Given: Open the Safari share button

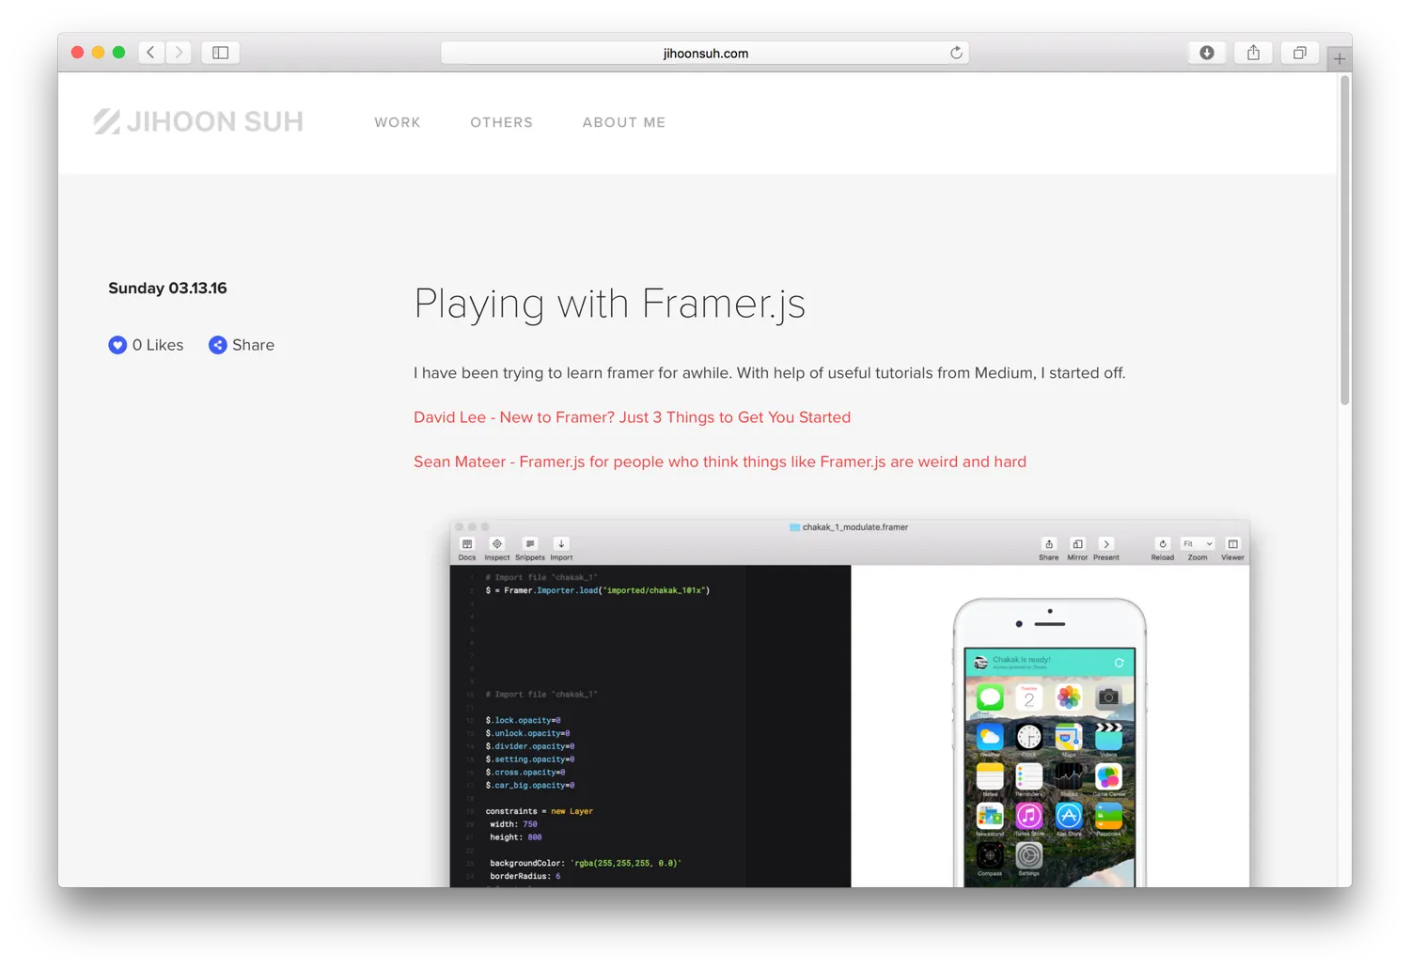Looking at the screenshot, I should point(1253,53).
